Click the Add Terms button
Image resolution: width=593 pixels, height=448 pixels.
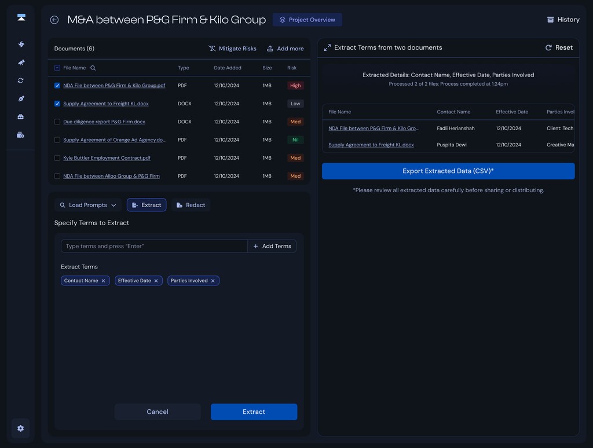pyautogui.click(x=272, y=246)
